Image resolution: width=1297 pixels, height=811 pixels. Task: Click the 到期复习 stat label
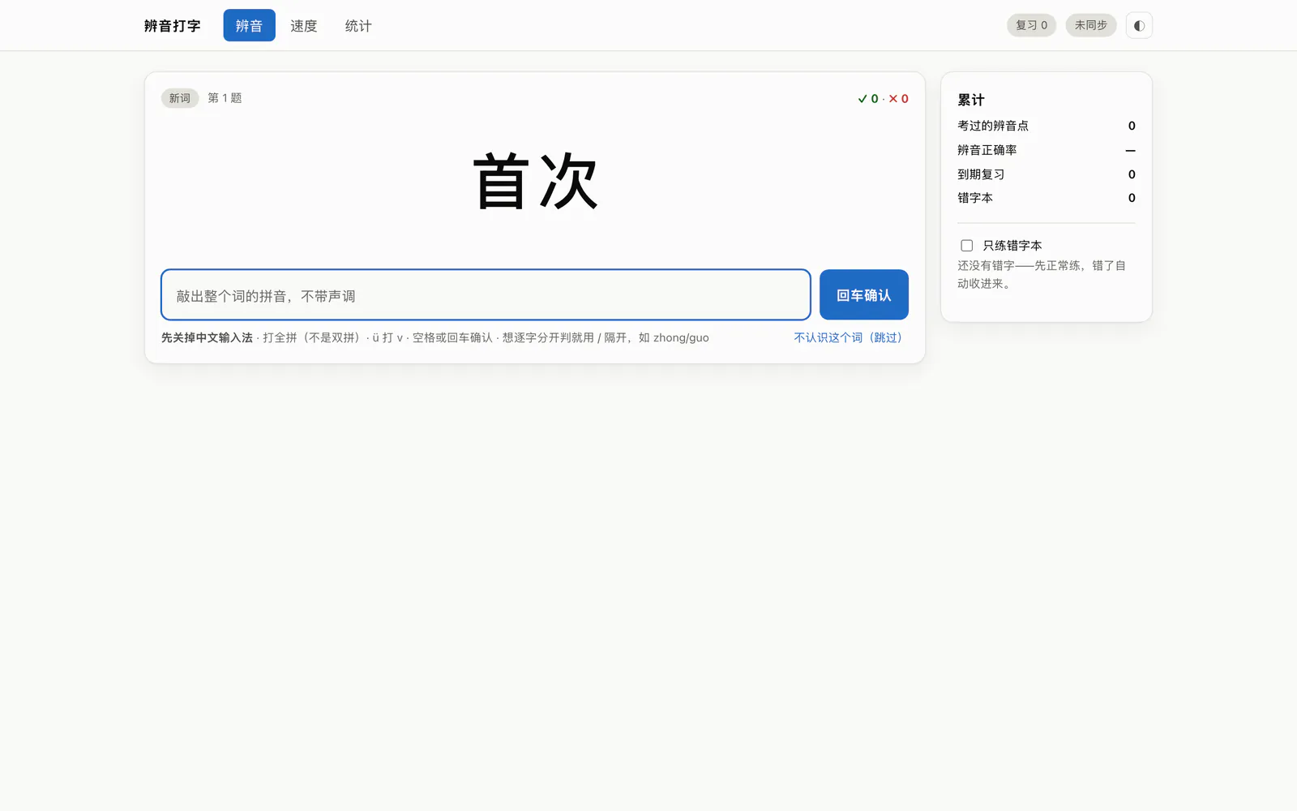click(x=981, y=174)
